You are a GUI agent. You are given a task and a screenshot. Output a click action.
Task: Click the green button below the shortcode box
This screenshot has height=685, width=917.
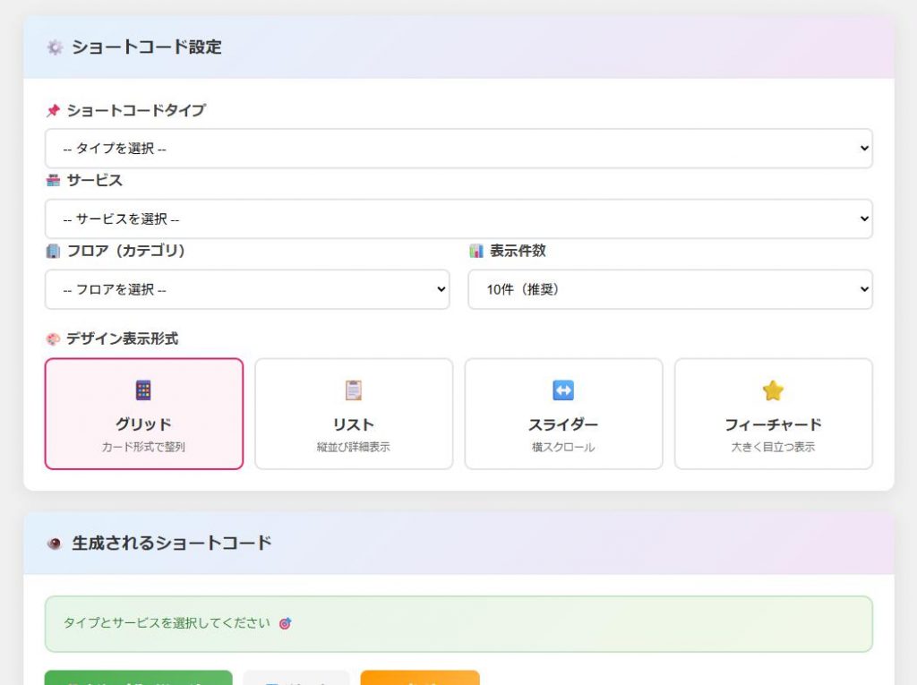click(x=139, y=678)
